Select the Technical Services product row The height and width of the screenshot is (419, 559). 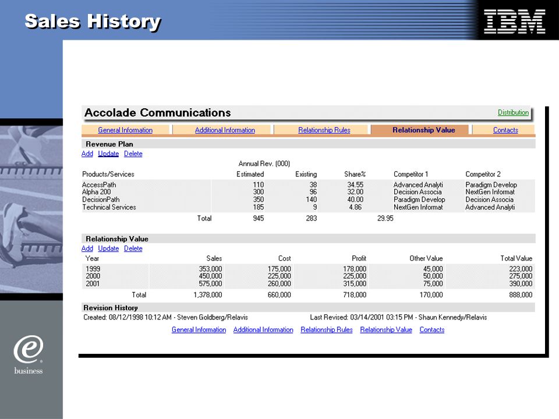click(x=309, y=207)
